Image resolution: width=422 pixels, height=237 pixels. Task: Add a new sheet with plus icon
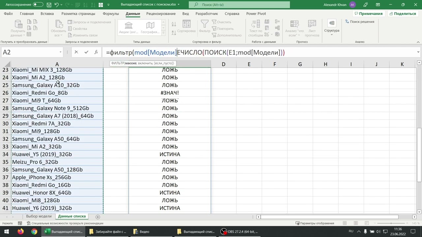(x=98, y=217)
